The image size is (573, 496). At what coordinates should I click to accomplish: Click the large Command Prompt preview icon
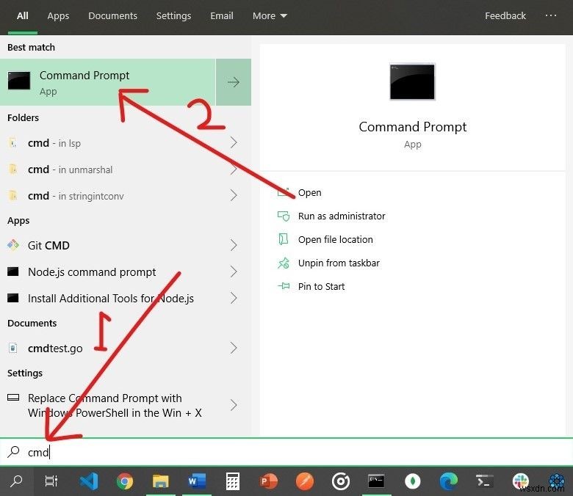(412, 81)
